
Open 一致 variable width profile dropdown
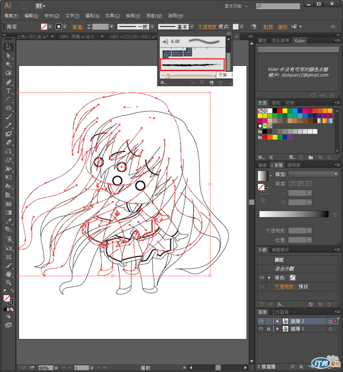coord(152,27)
